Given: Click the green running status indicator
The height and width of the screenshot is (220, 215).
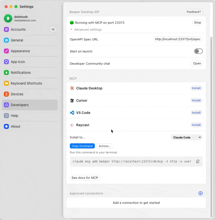Looking at the screenshot, I should click(x=72, y=23).
